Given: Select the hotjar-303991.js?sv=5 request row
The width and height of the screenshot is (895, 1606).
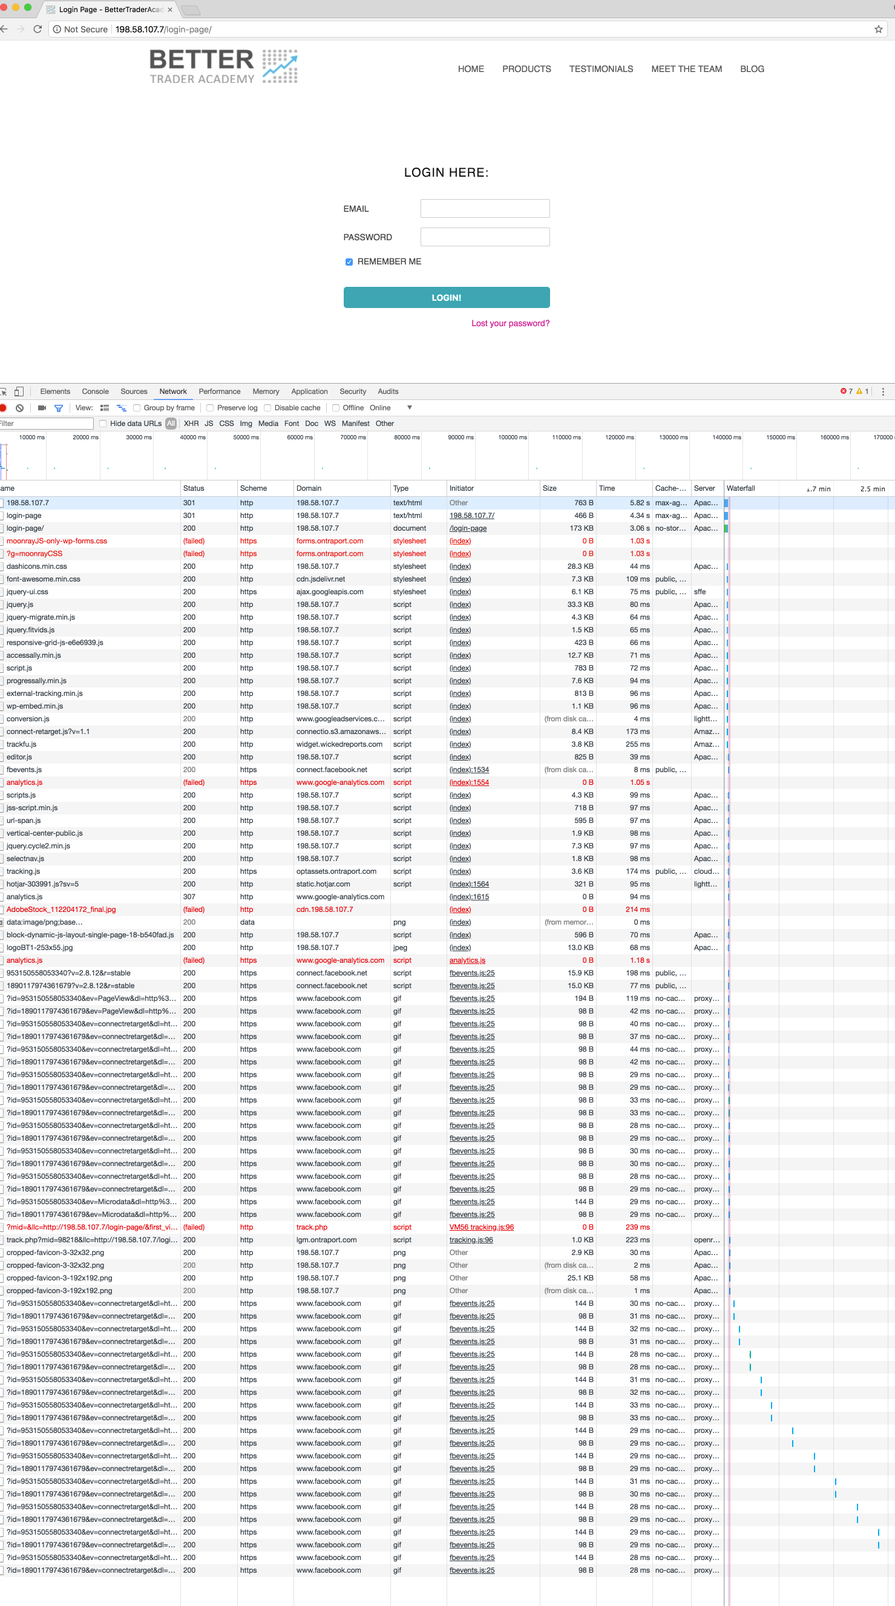Looking at the screenshot, I should click(x=448, y=884).
